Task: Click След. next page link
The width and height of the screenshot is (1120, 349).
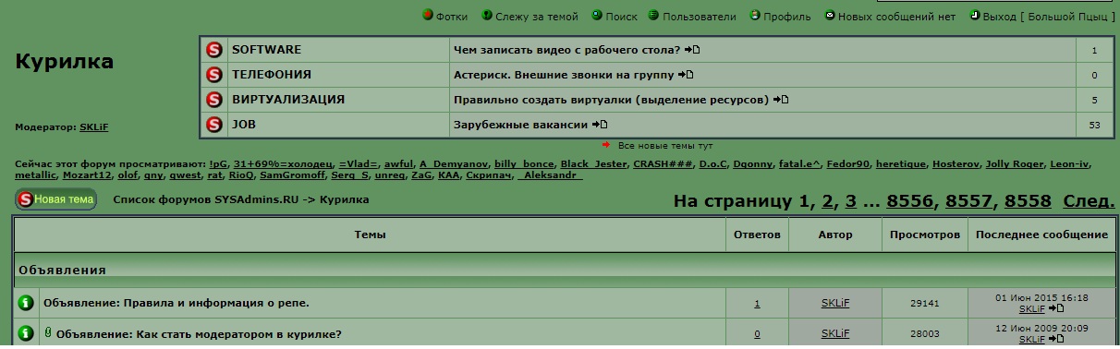Action: 1089,201
